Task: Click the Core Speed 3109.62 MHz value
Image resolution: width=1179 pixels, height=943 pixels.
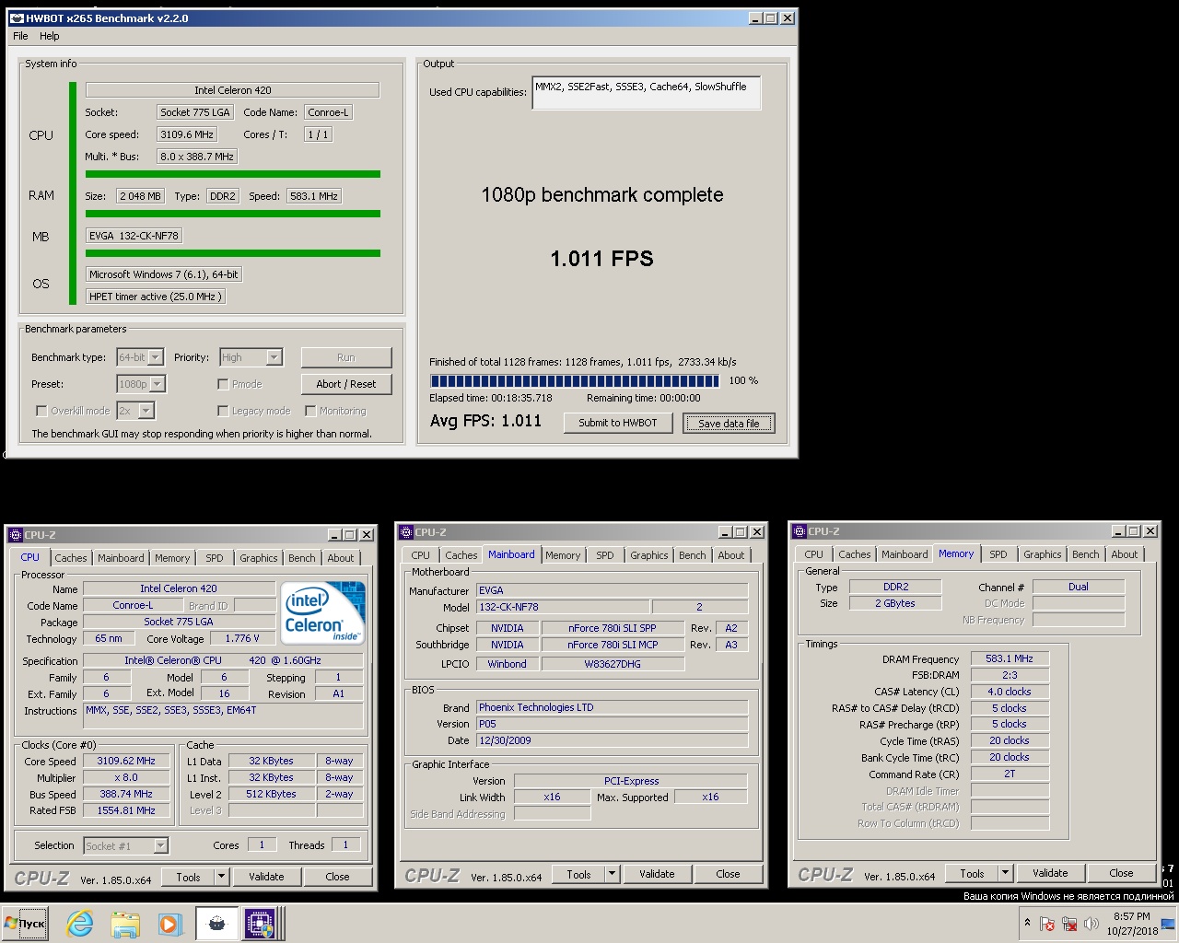Action: tap(126, 762)
